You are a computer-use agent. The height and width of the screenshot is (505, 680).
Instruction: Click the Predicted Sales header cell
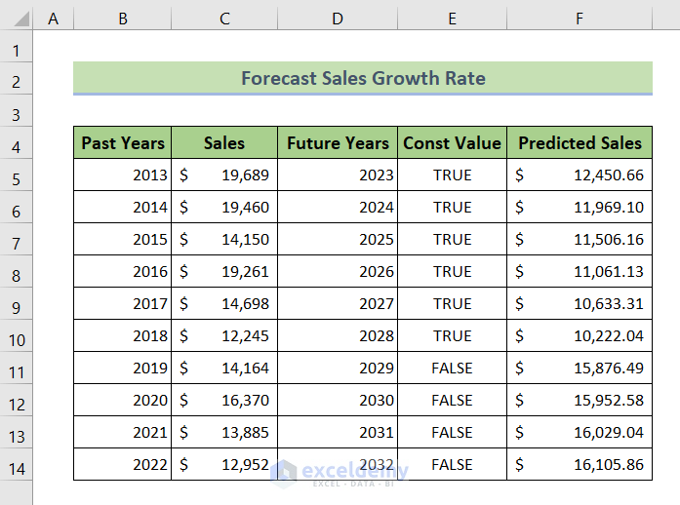pyautogui.click(x=580, y=143)
